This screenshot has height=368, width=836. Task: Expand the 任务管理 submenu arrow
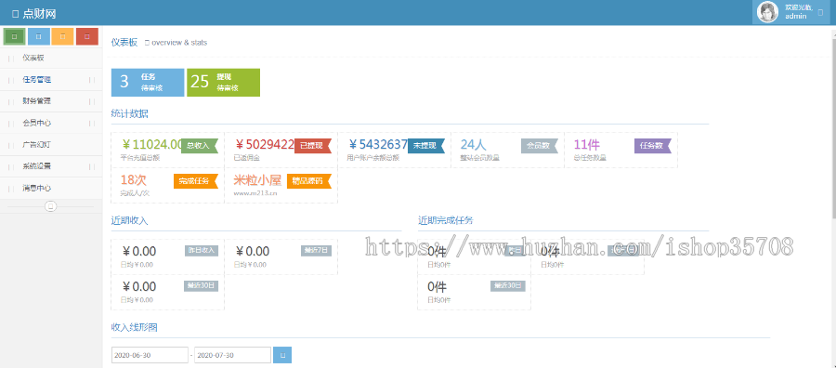[x=92, y=80]
